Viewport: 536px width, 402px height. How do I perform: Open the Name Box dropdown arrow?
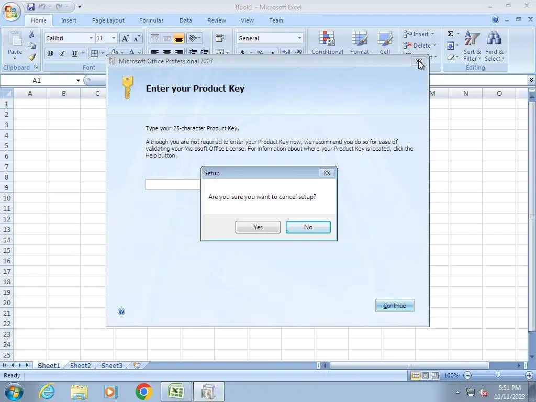(x=78, y=80)
